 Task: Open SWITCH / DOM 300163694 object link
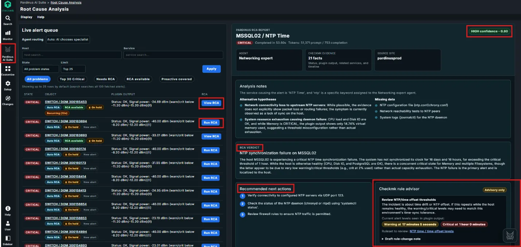point(66,121)
